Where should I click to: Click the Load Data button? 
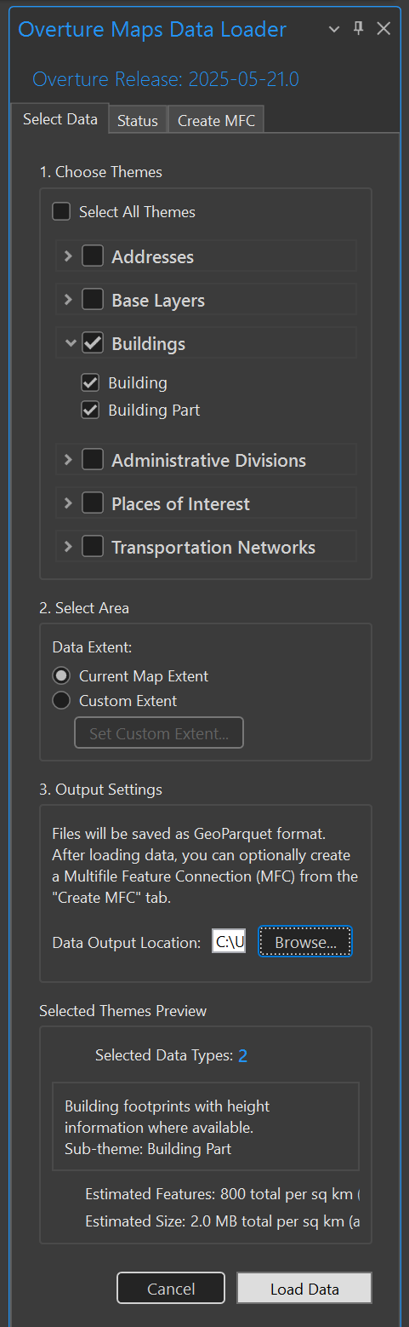[304, 1288]
